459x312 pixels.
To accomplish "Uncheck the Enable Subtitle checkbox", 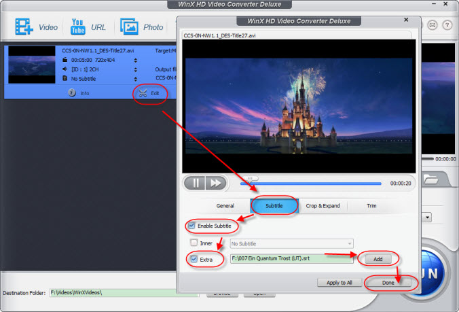I will point(191,226).
